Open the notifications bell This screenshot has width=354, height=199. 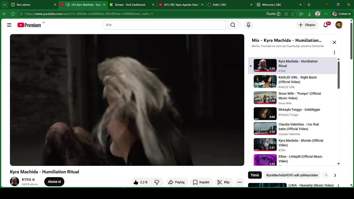pyautogui.click(x=326, y=25)
